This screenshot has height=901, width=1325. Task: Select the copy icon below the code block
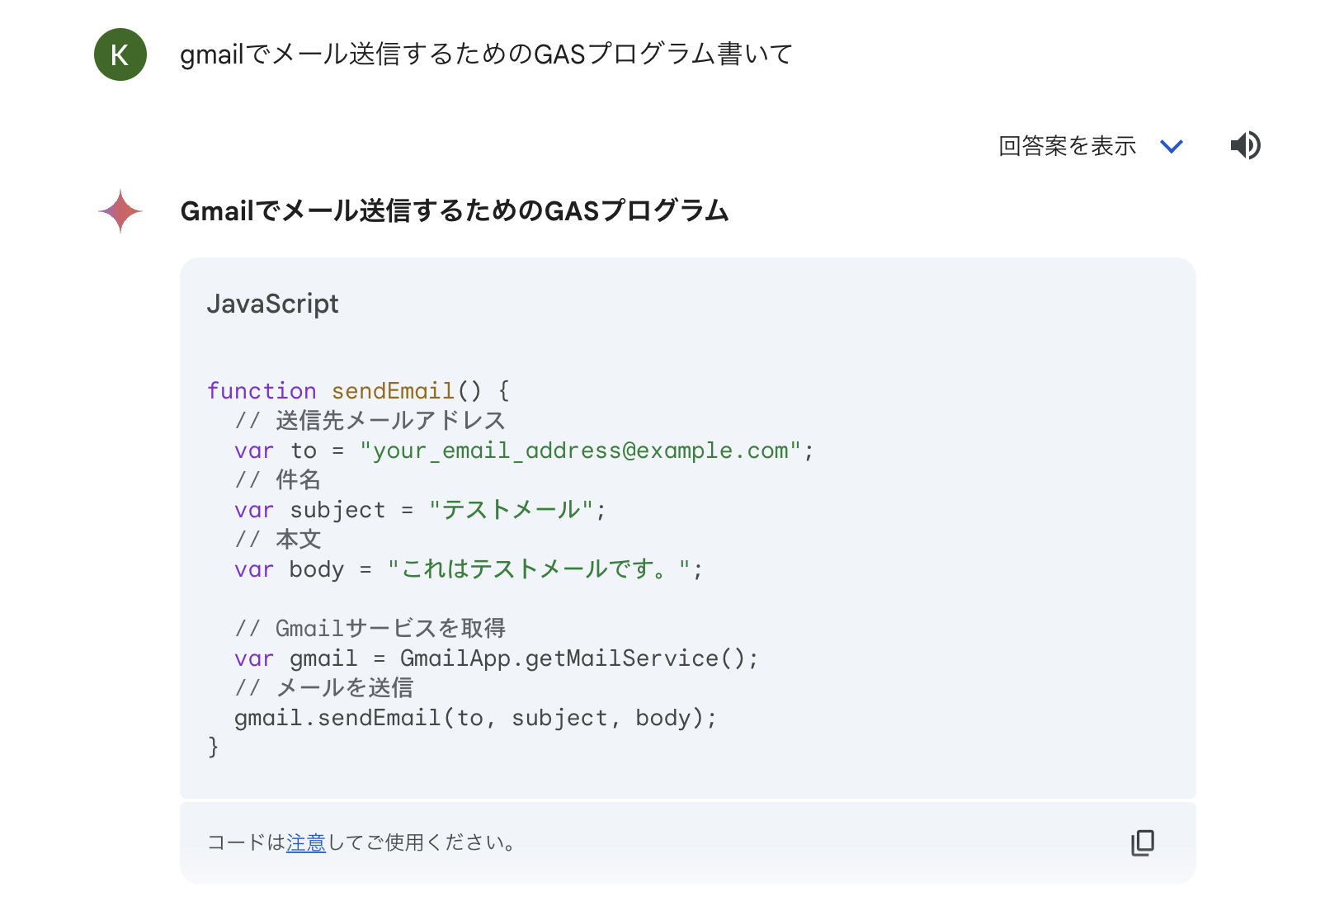click(x=1143, y=842)
